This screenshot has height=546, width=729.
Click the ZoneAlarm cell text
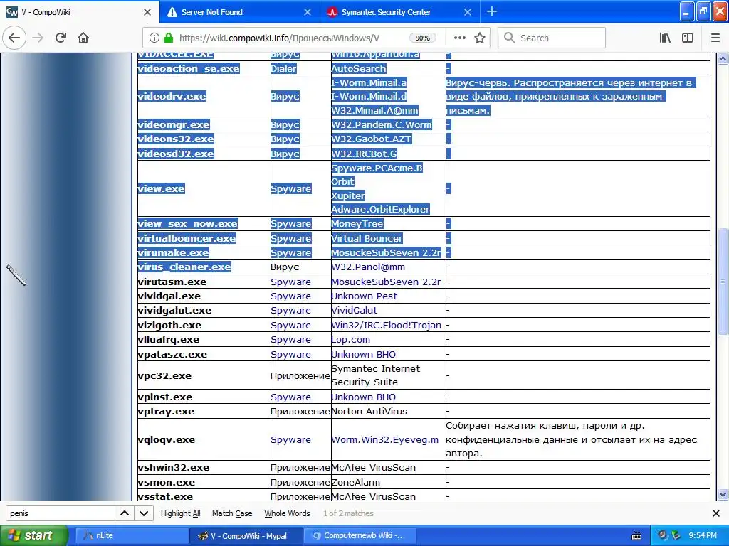[356, 483]
